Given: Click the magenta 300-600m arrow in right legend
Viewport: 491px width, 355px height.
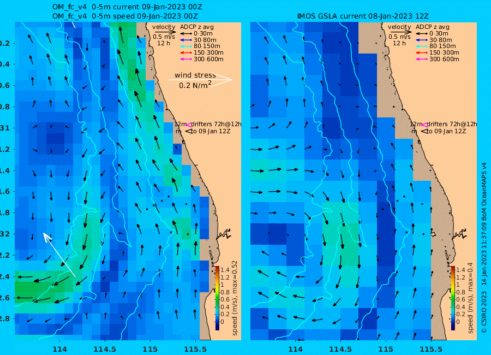Looking at the screenshot, I should (x=422, y=60).
